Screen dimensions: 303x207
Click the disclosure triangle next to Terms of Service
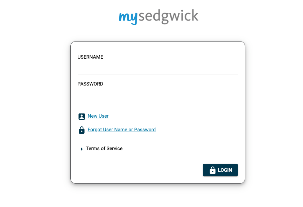tap(82, 148)
